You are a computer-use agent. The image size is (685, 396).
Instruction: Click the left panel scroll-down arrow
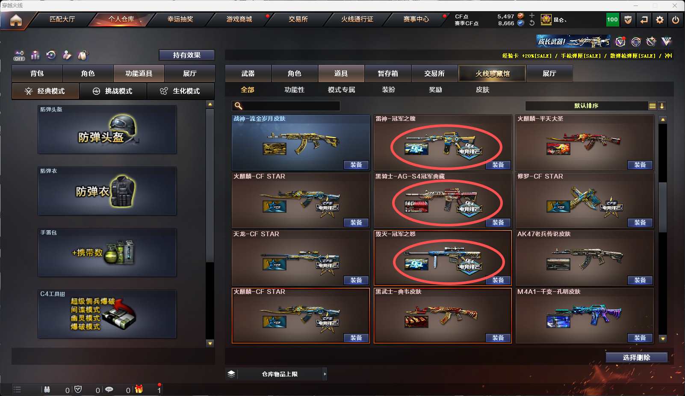[x=210, y=343]
